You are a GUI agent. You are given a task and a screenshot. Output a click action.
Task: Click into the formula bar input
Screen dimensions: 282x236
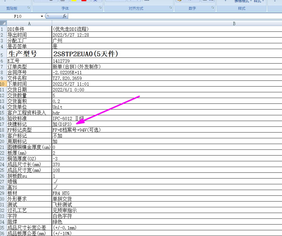[175, 16]
